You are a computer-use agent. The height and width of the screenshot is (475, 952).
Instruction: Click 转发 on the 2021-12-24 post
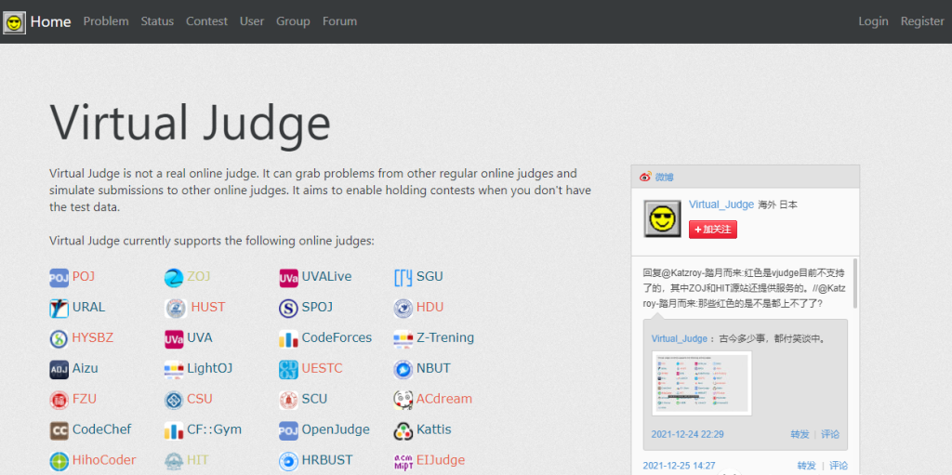tap(800, 434)
